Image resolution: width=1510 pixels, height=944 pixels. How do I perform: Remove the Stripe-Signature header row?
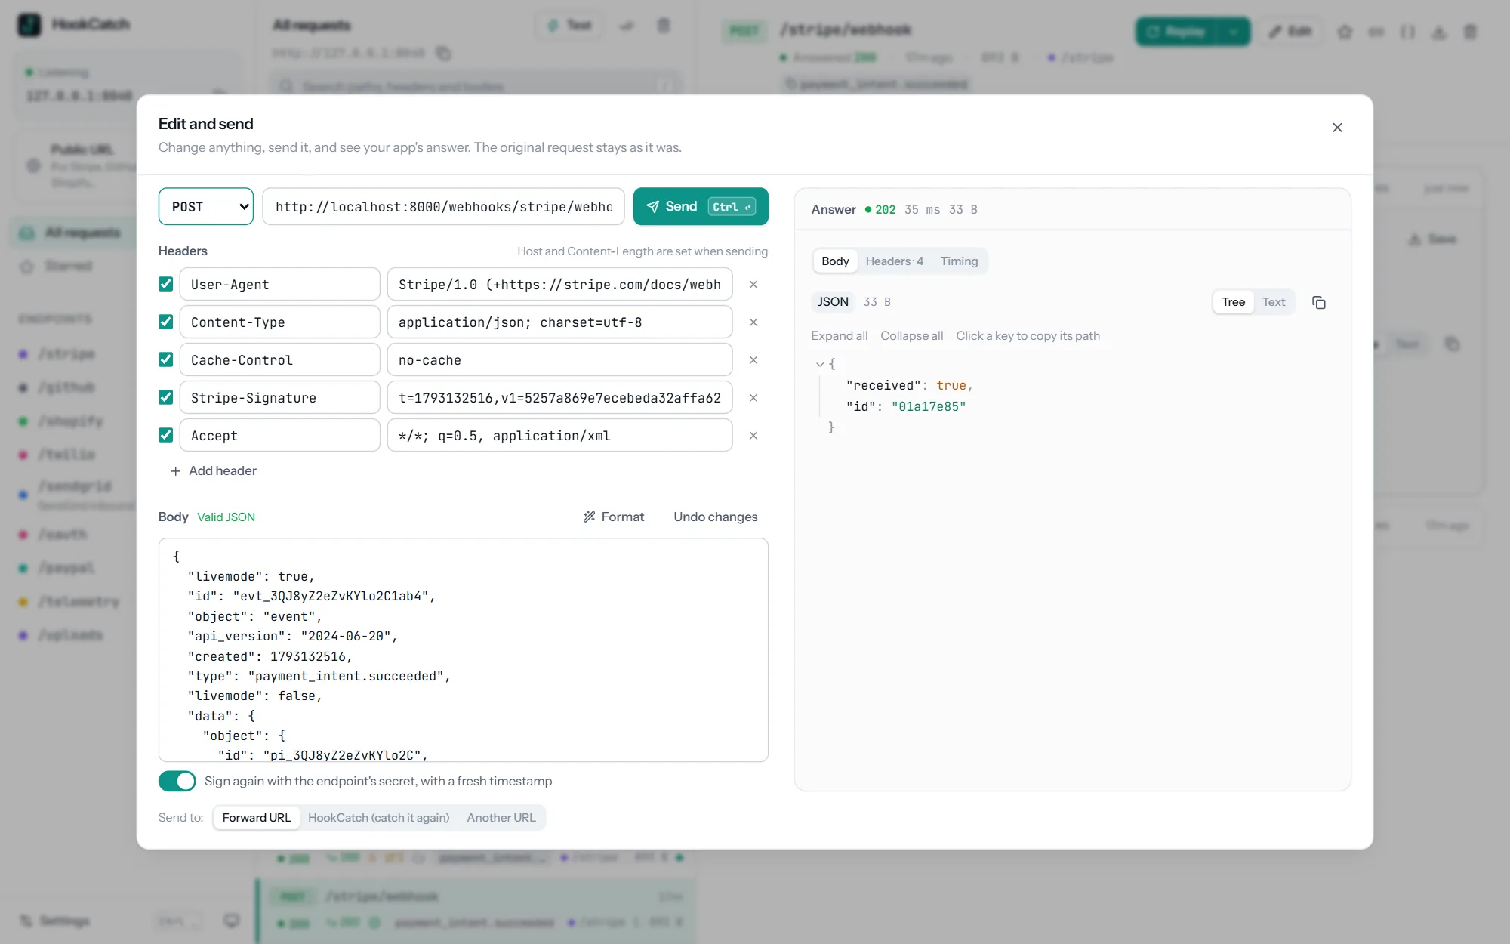click(753, 398)
